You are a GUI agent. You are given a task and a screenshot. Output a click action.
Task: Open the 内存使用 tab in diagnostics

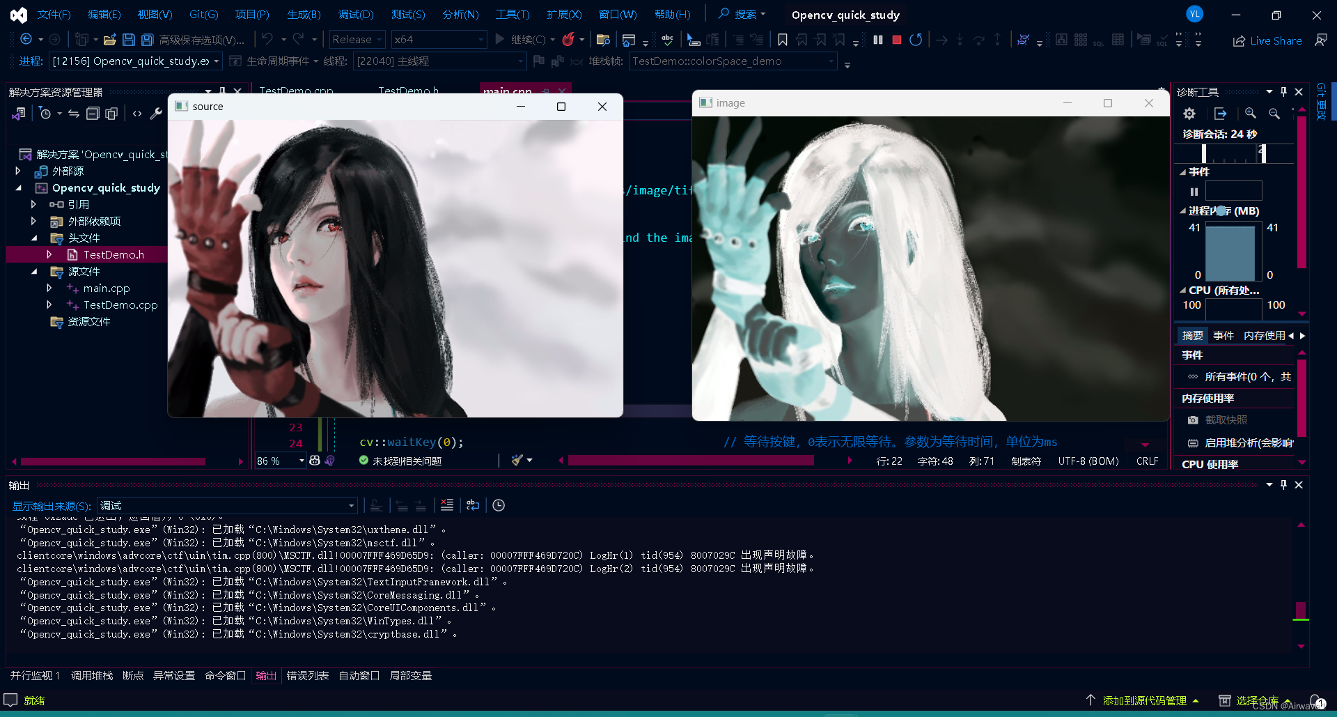1264,335
